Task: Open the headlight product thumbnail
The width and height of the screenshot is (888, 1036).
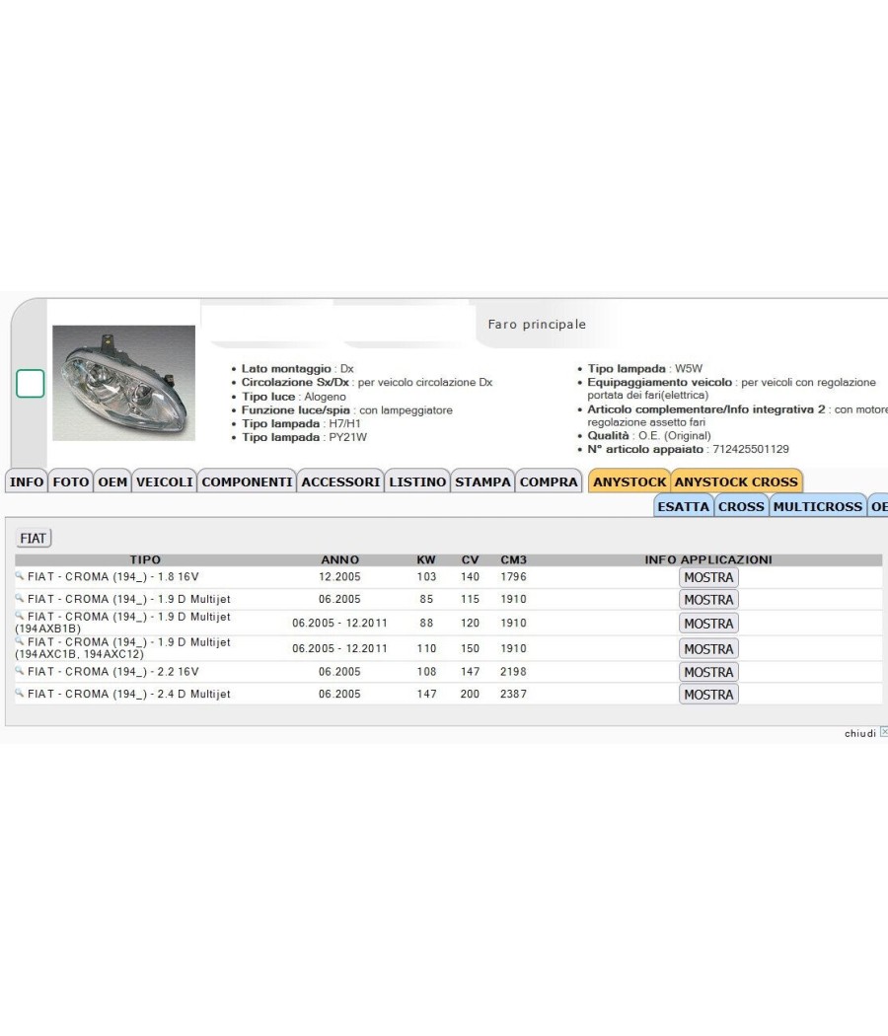Action: [x=124, y=383]
